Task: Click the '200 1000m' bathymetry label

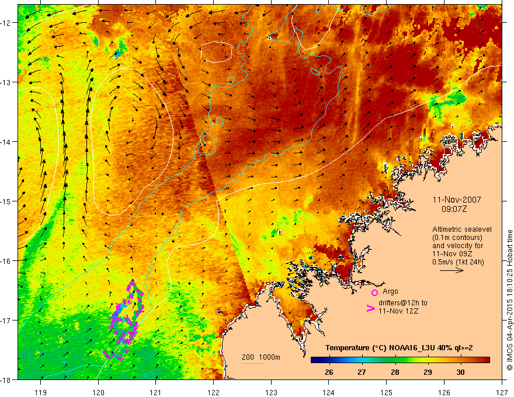Action: pos(261,357)
